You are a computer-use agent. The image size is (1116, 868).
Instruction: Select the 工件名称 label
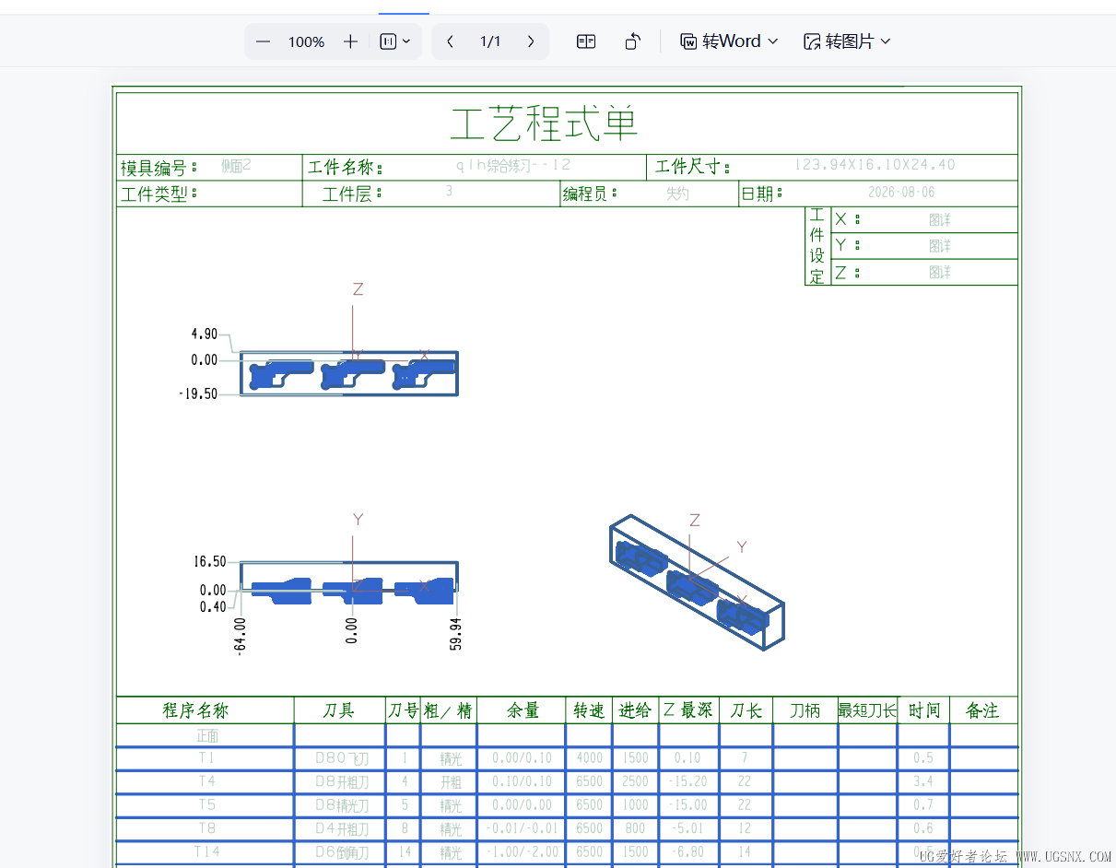345,168
